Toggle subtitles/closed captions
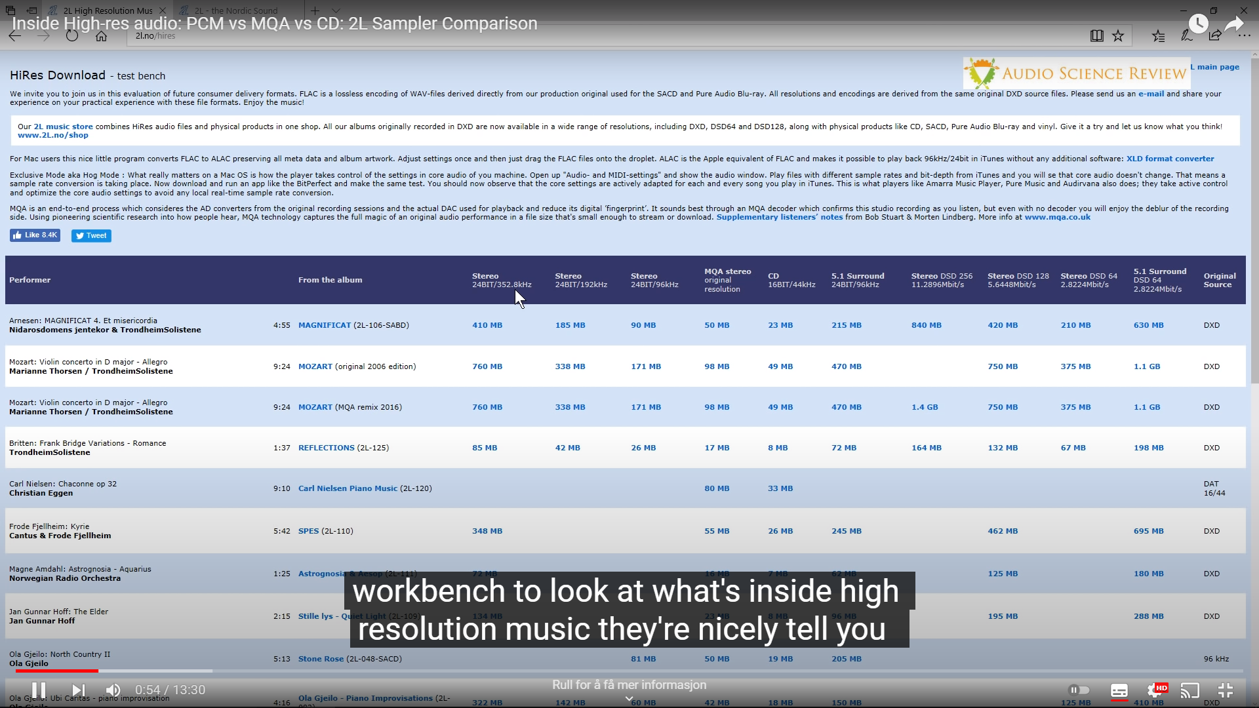The height and width of the screenshot is (708, 1259). coord(1119,690)
